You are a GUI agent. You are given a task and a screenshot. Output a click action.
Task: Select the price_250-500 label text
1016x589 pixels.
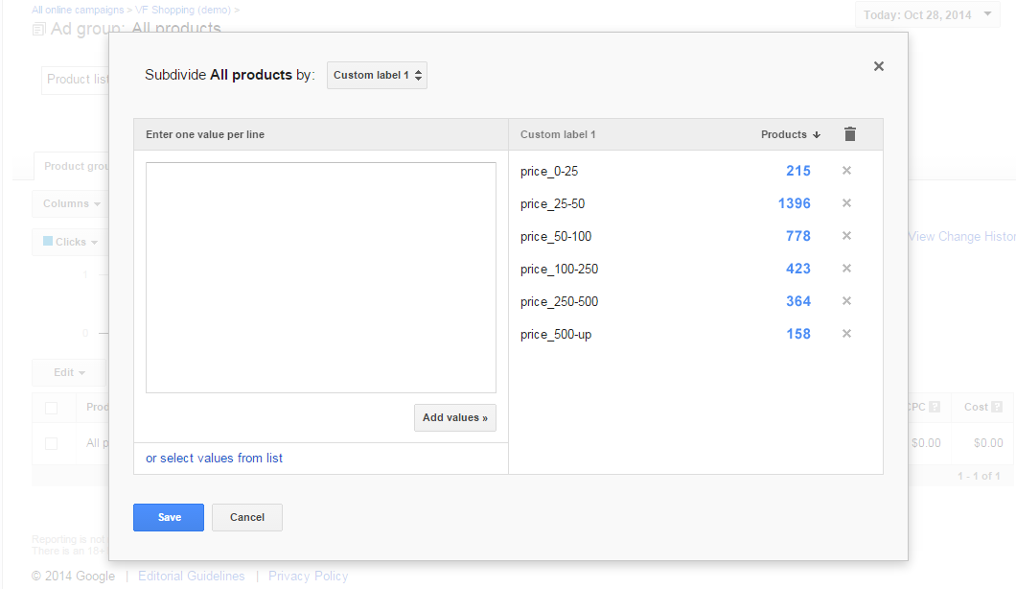click(559, 301)
